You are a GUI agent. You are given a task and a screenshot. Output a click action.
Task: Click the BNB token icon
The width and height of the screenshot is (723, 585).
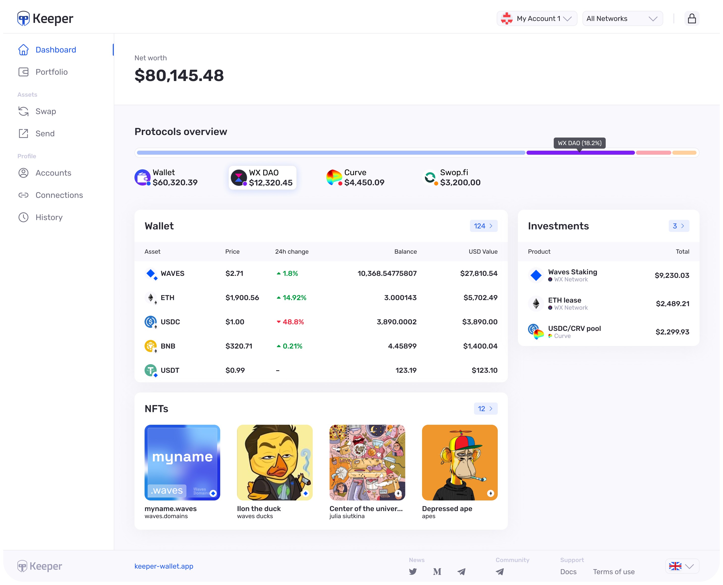(x=151, y=346)
